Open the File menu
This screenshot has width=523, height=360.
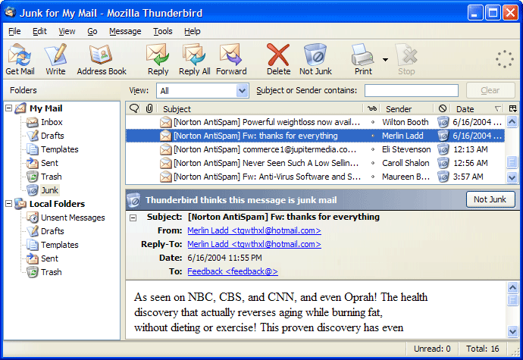(14, 31)
